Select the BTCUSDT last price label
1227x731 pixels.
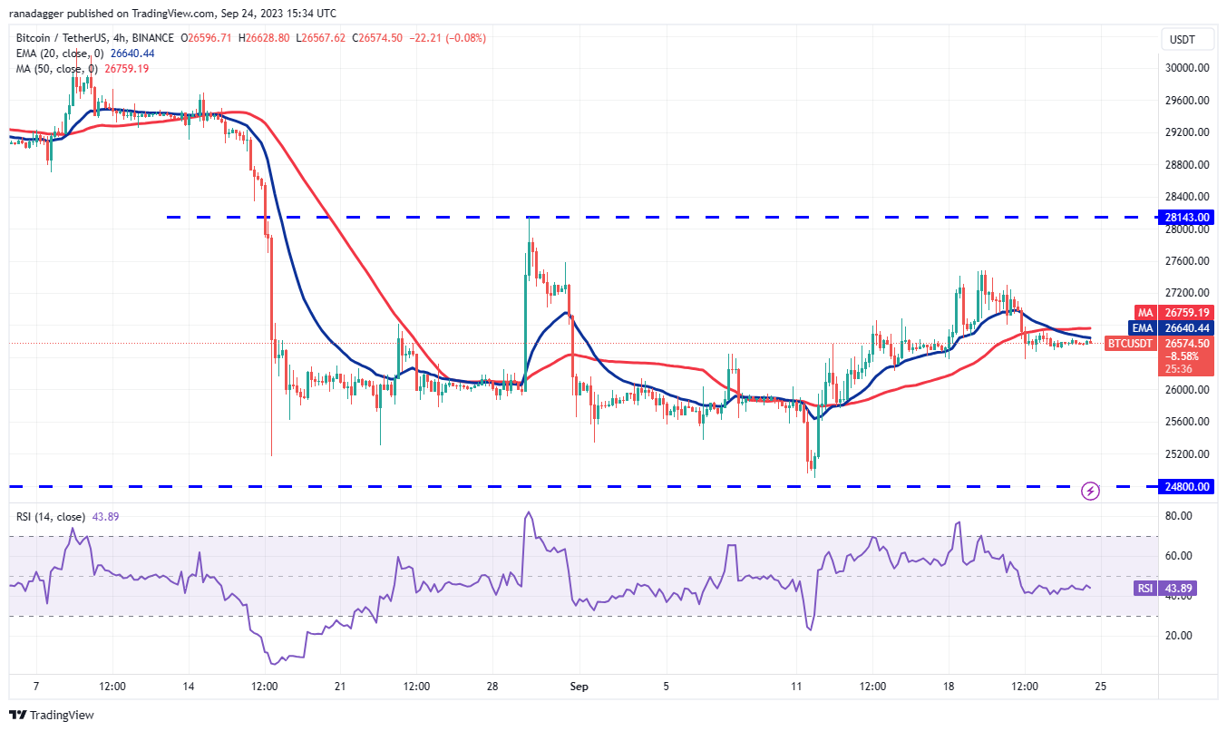1131,344
